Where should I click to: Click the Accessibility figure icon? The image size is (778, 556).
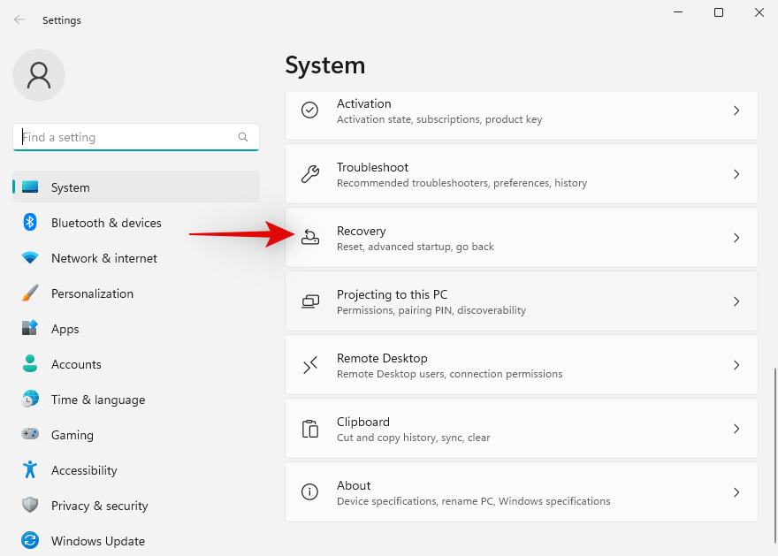[x=30, y=470]
